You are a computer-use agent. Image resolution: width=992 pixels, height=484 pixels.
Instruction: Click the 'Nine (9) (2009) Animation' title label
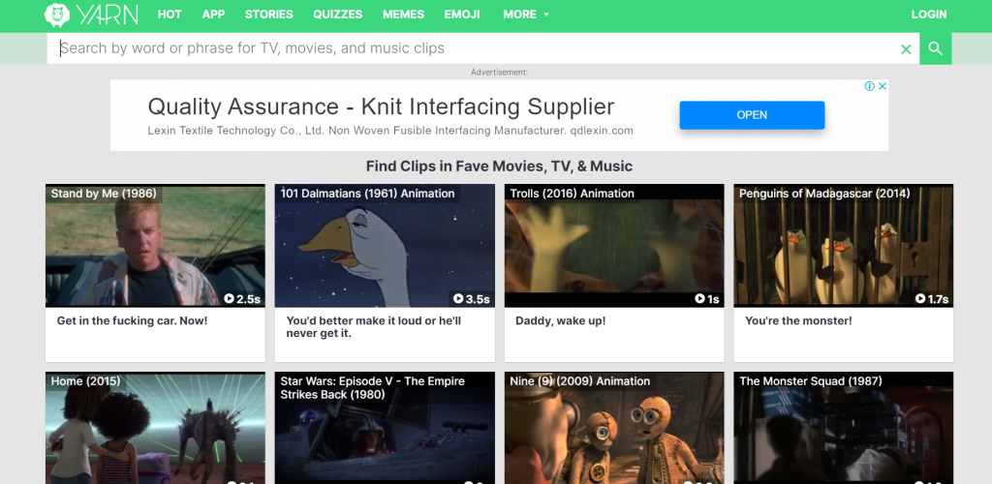(579, 381)
